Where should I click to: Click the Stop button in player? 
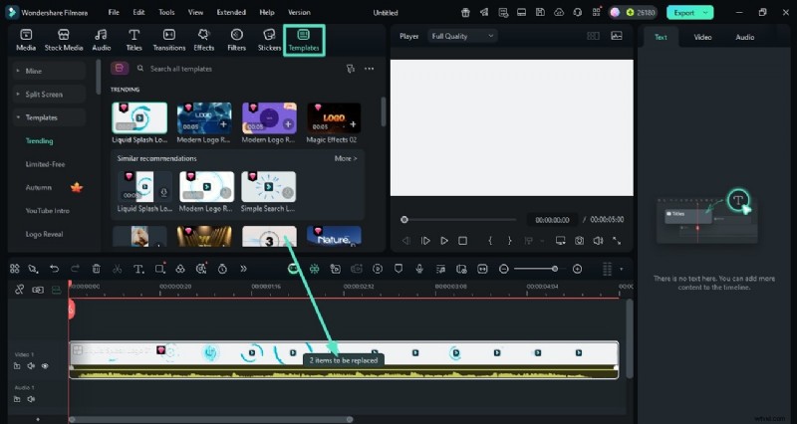[x=462, y=241]
